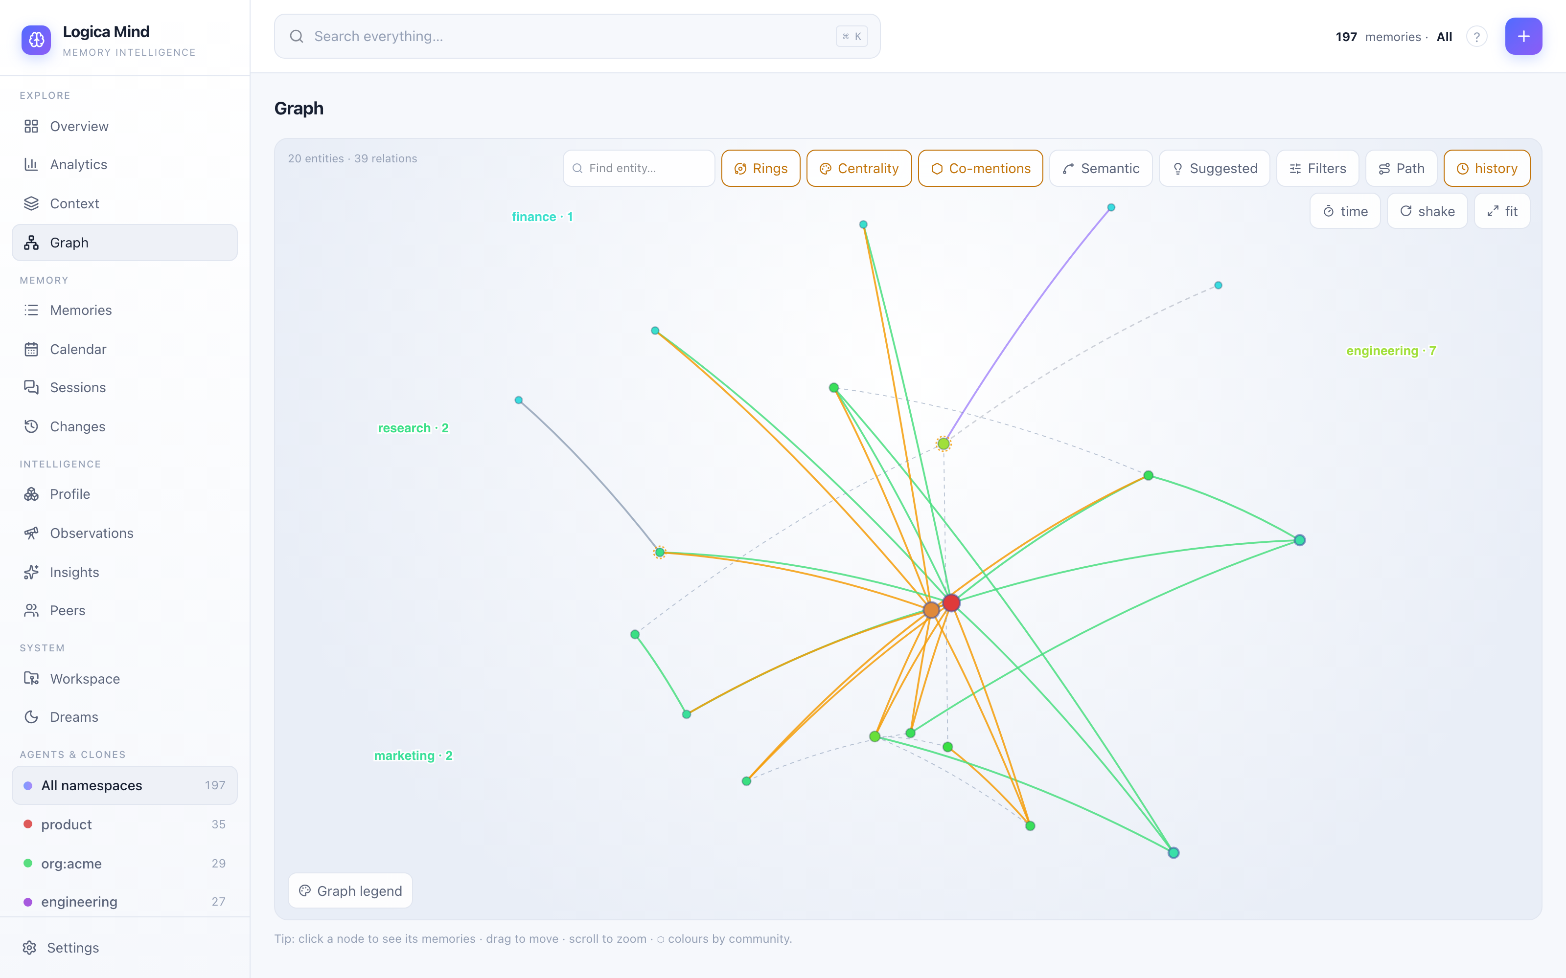1566x978 pixels.
Task: Click the marketing · 2 community label
Action: [x=413, y=756]
